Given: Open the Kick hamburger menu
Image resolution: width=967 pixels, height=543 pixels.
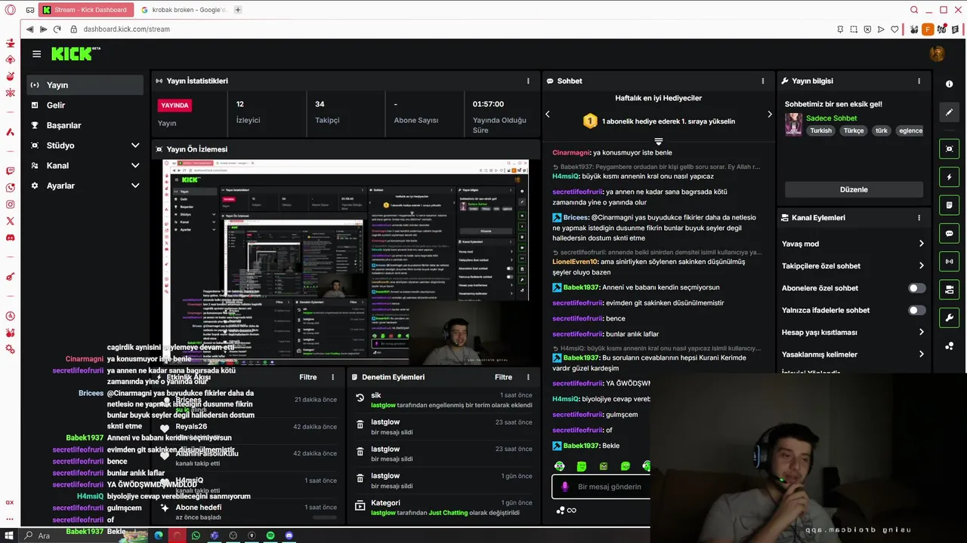Looking at the screenshot, I should 36,54.
